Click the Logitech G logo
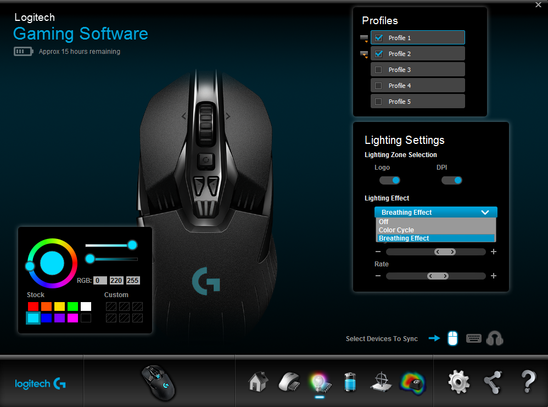 (40, 383)
